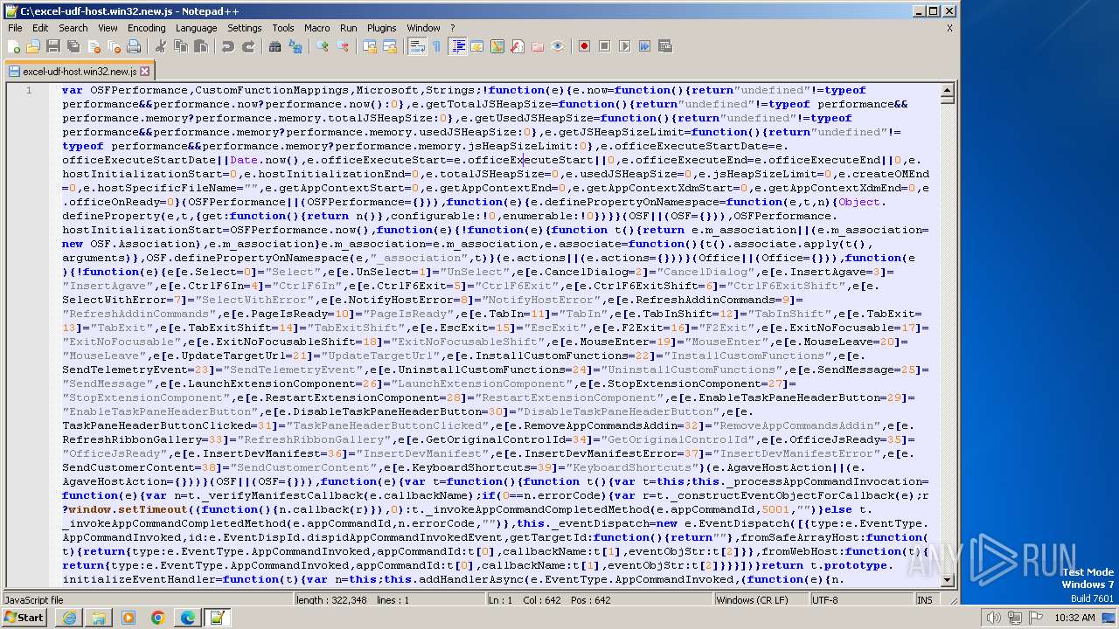Save the current recorded macro
The image size is (1119, 629).
[x=664, y=46]
